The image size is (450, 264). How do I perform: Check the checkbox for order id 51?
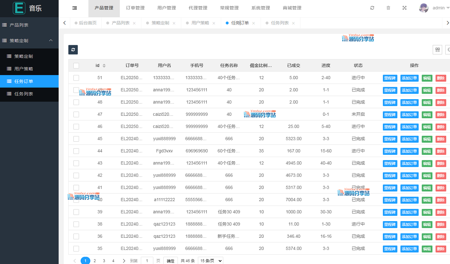76,78
